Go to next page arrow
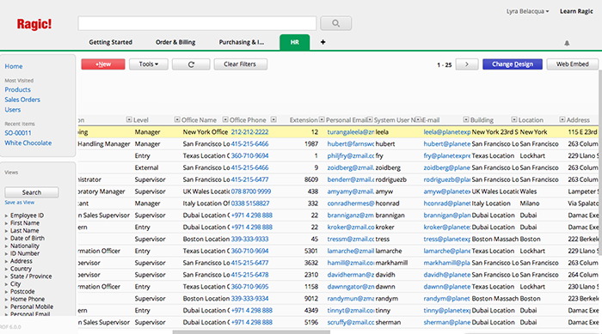This screenshot has height=334, width=602. point(467,64)
